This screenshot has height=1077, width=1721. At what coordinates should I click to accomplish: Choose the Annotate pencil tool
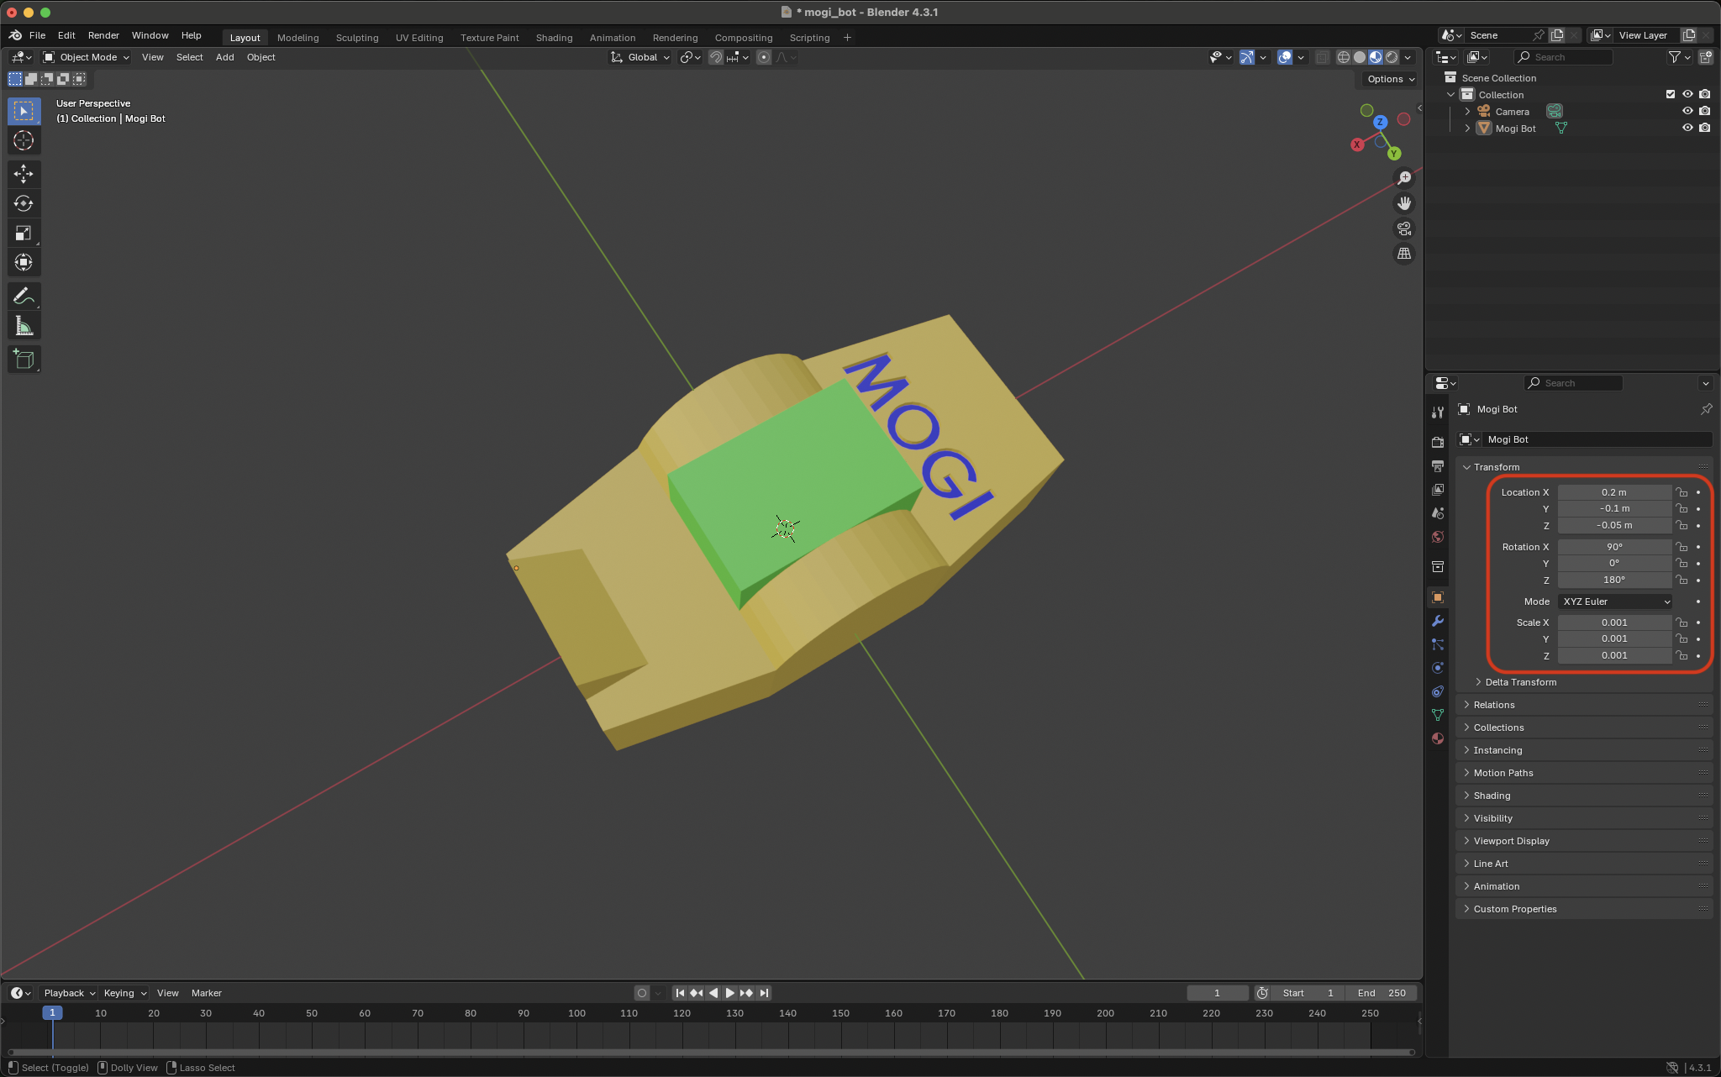pyautogui.click(x=24, y=296)
